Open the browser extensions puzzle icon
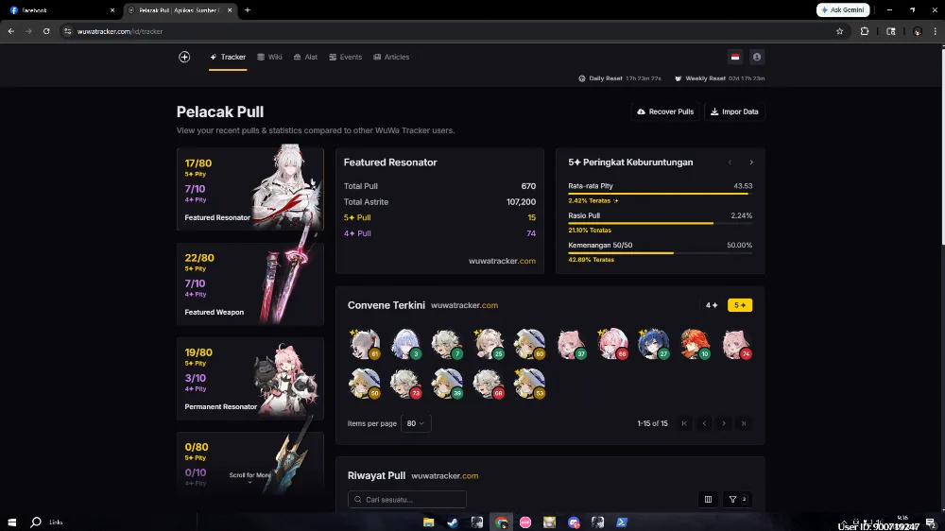This screenshot has width=945, height=531. click(x=865, y=31)
